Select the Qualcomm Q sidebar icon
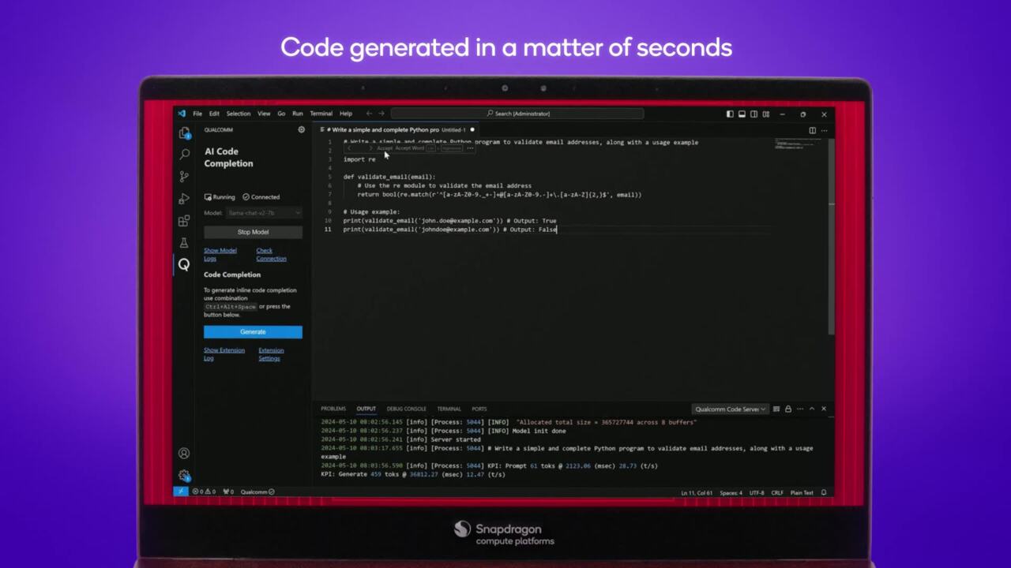The width and height of the screenshot is (1011, 568). pyautogui.click(x=184, y=264)
